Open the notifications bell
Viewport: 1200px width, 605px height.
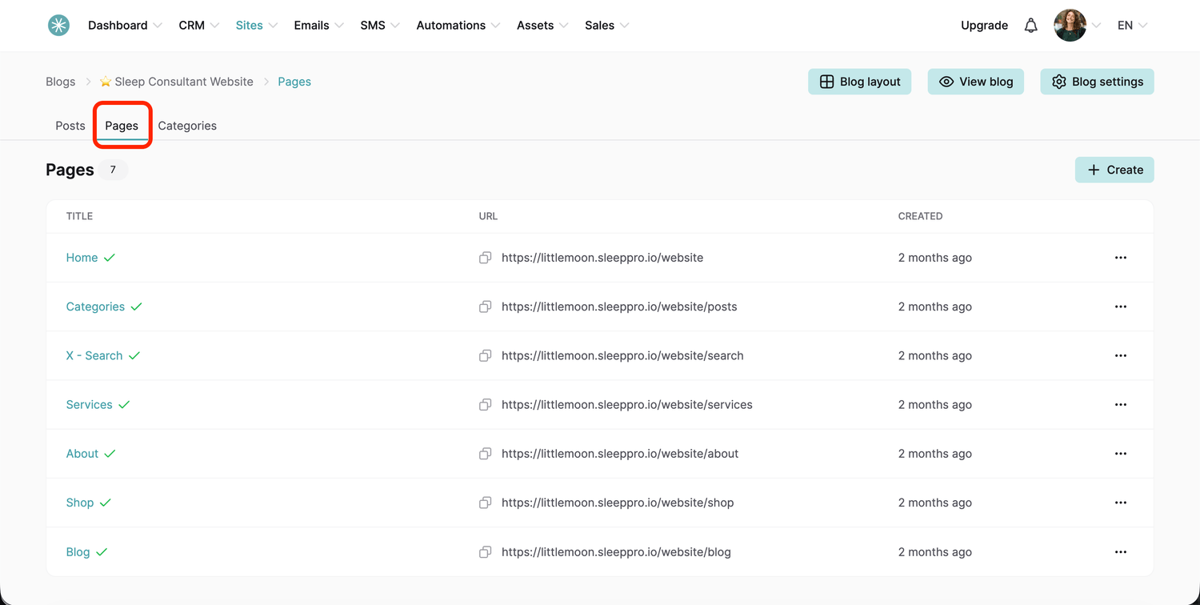[x=1031, y=26]
